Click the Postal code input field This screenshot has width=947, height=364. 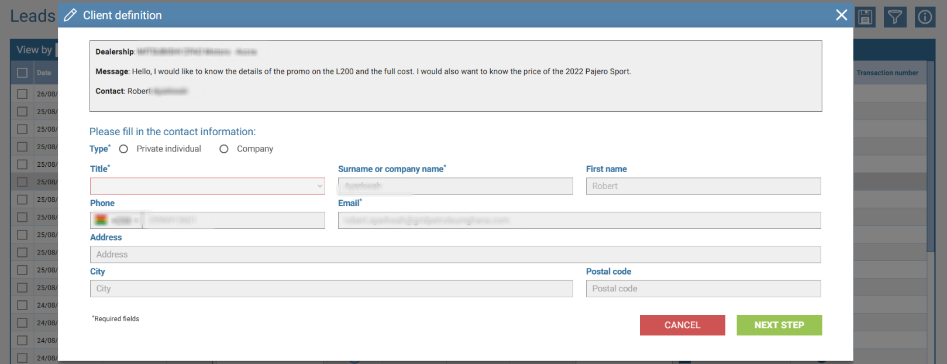point(703,289)
